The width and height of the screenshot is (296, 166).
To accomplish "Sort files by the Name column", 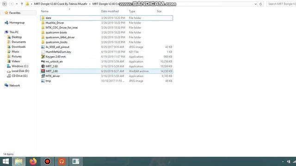I will pos(44,11).
